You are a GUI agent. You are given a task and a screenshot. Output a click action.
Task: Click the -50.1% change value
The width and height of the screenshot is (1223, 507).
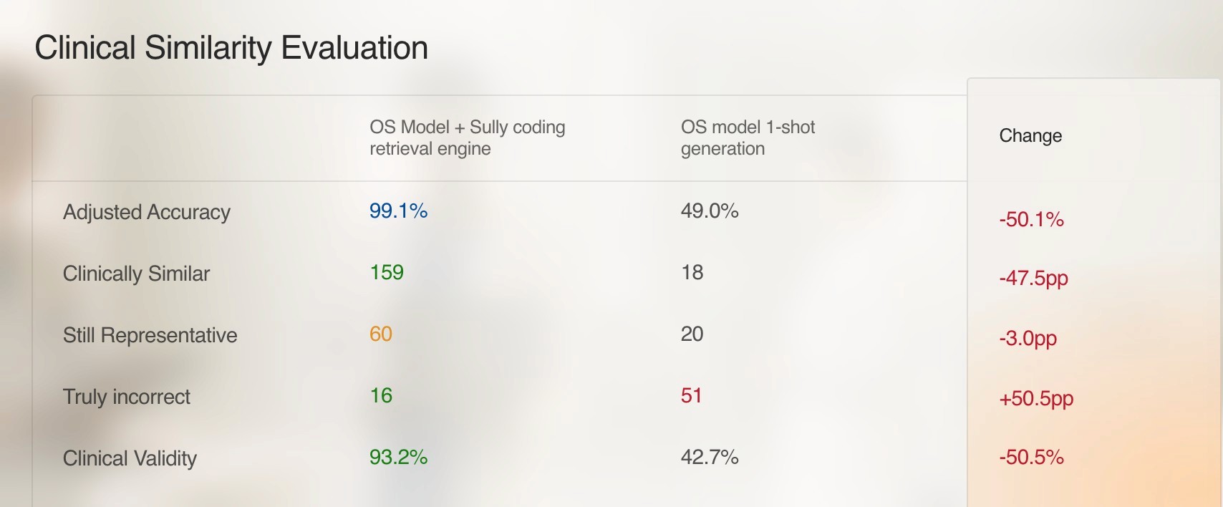click(1031, 219)
